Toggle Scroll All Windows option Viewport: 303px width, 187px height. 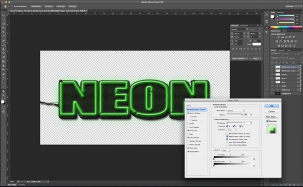tap(12, 7)
